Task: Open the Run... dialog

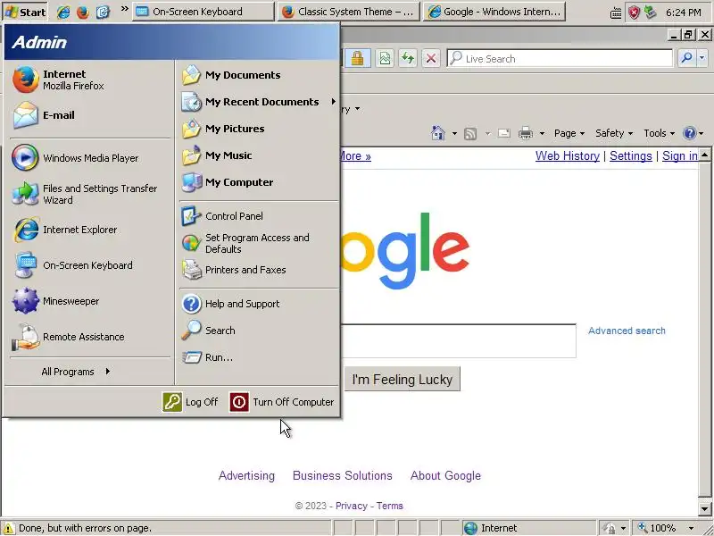Action: coord(259,357)
